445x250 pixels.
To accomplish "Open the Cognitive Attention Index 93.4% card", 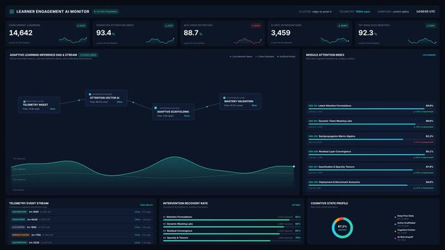I will [135, 33].
